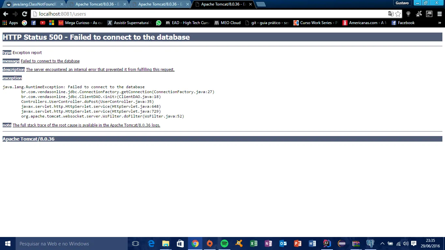Open the Facebook bookmark
This screenshot has width=445, height=250.
click(x=403, y=23)
